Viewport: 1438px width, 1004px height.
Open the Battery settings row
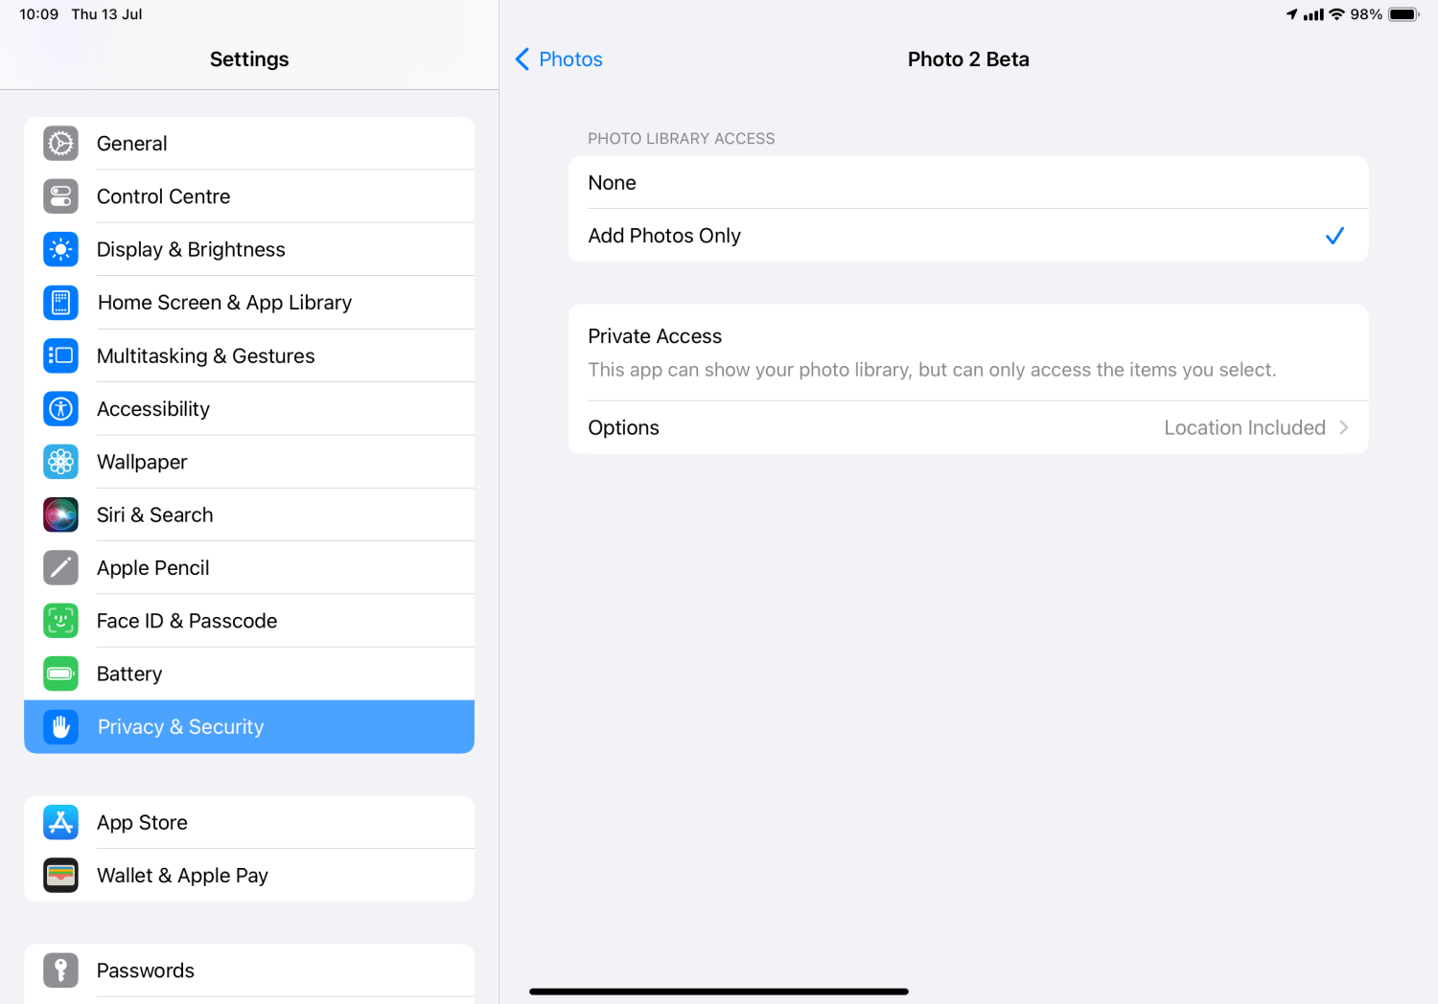(x=249, y=674)
